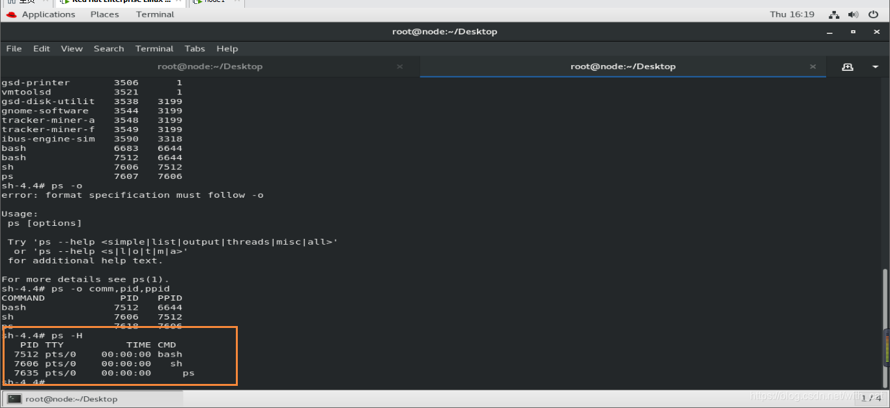890x408 pixels.
Task: Click the 'COMMAND PID PPID' header line
Action: 92,298
